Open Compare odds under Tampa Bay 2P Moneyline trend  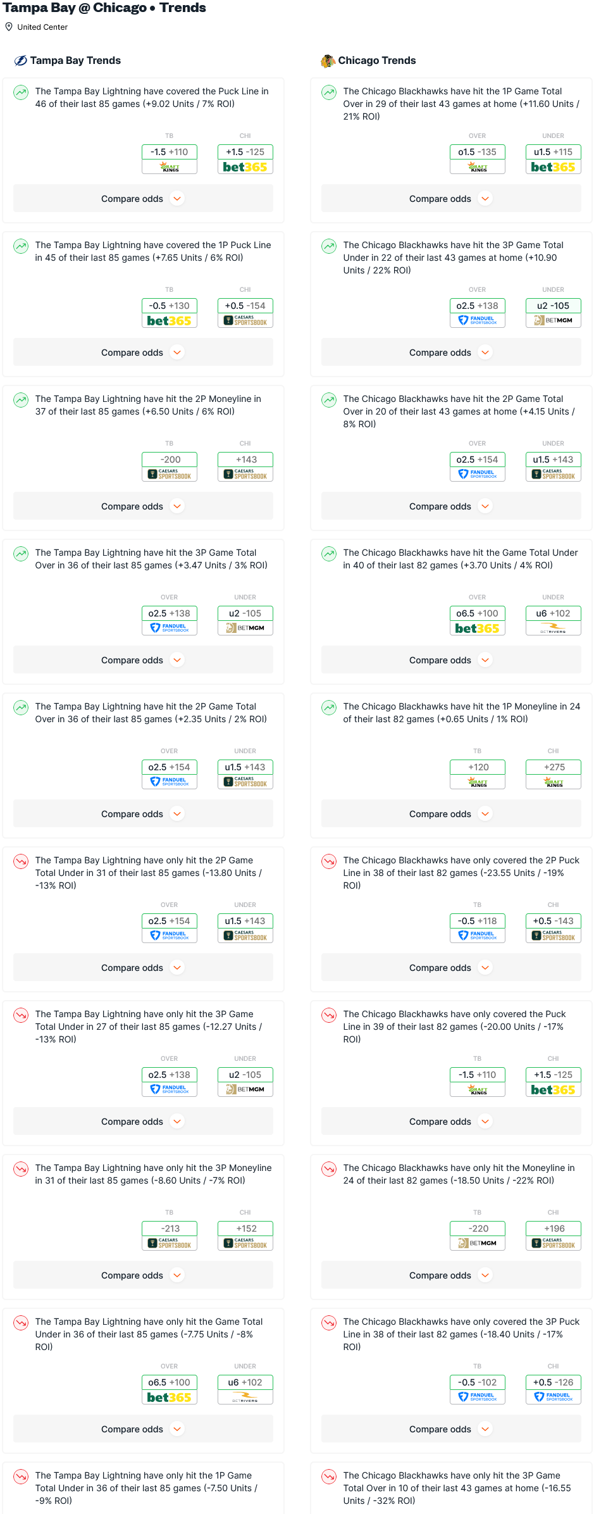(143, 506)
